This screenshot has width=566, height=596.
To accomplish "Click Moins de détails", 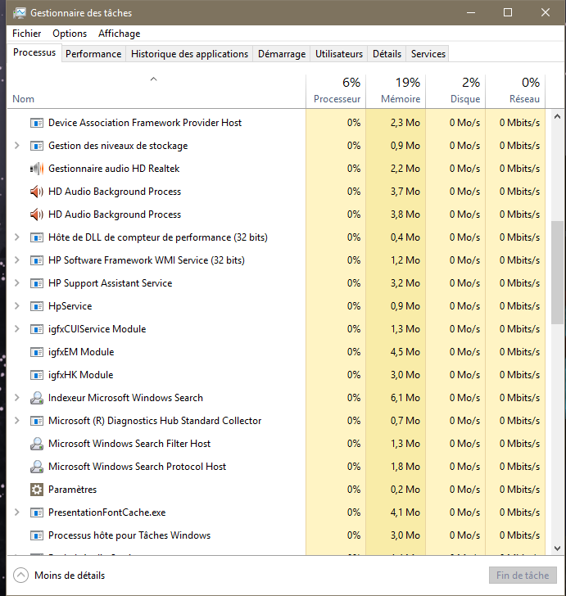I will click(59, 576).
